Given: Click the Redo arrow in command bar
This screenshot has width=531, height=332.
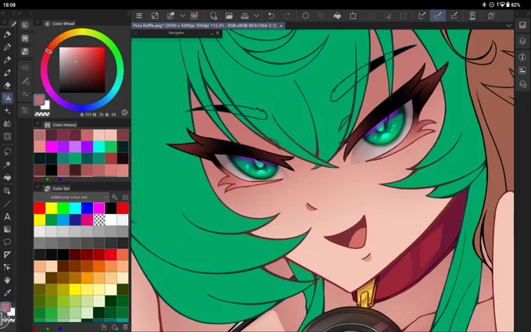Looking at the screenshot, I should point(287,16).
